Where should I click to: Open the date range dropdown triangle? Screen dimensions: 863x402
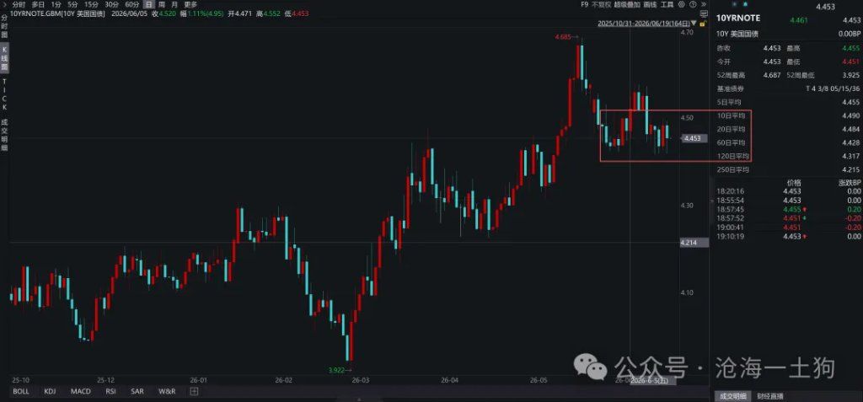click(x=694, y=23)
